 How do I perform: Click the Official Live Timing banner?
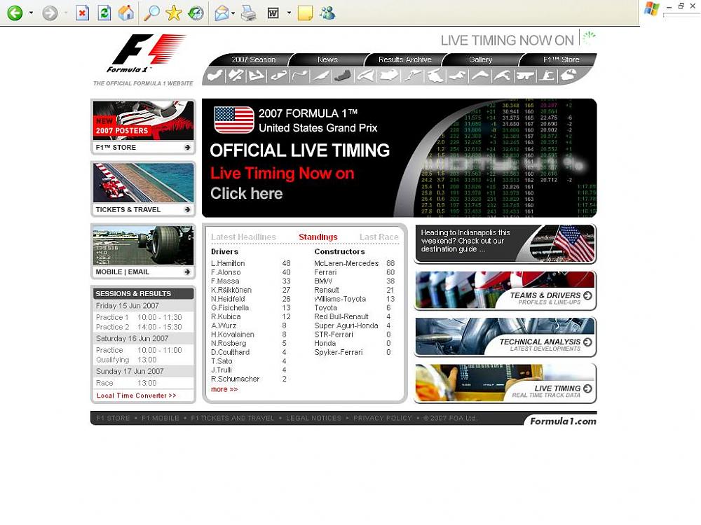click(x=400, y=158)
